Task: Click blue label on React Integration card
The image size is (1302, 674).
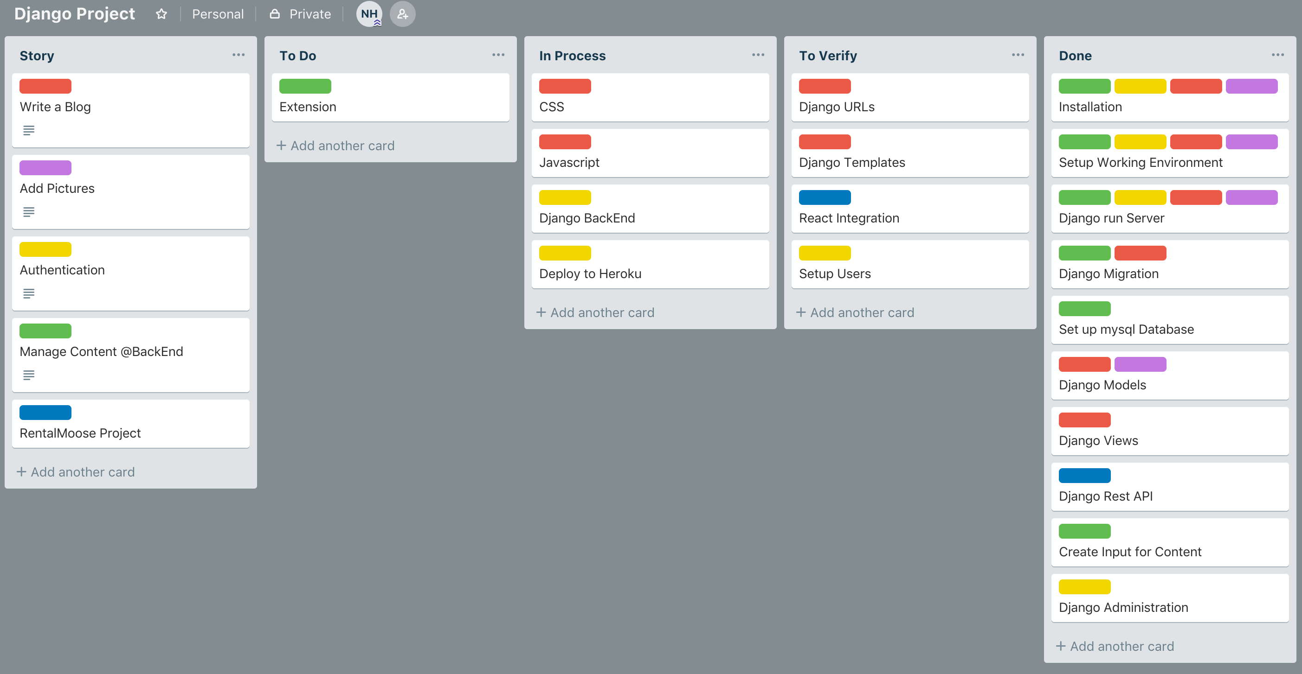Action: (825, 197)
